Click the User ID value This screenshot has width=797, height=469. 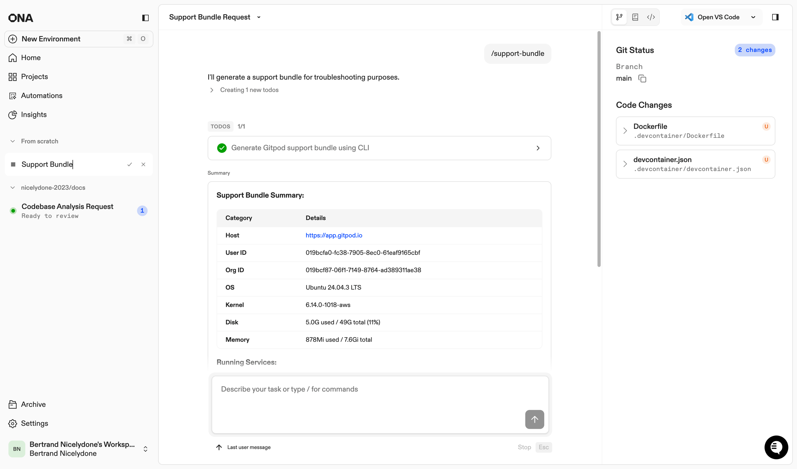363,253
